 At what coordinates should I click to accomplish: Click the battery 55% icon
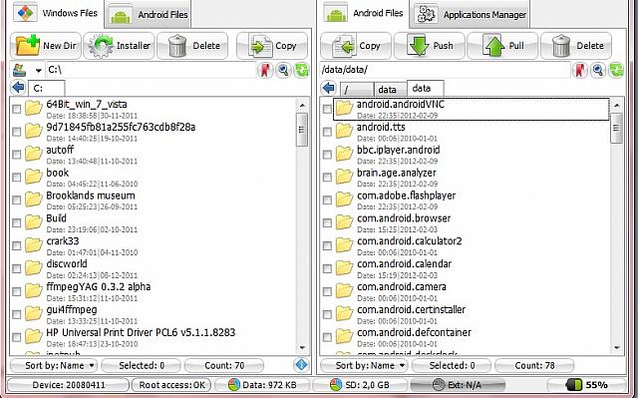[574, 385]
